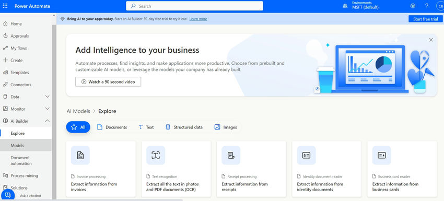Screen dimensions: 444x201
Task: Click the Start free trial button
Action: tap(425, 19)
